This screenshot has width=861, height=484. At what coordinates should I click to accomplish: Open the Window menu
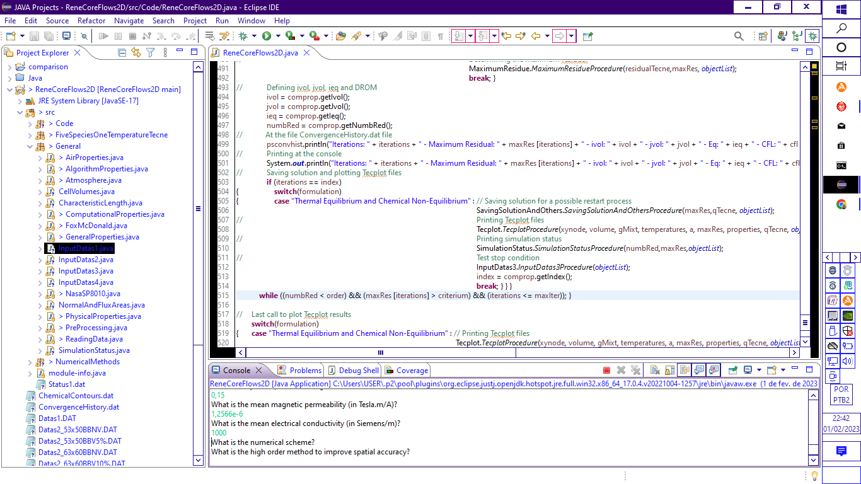click(251, 20)
